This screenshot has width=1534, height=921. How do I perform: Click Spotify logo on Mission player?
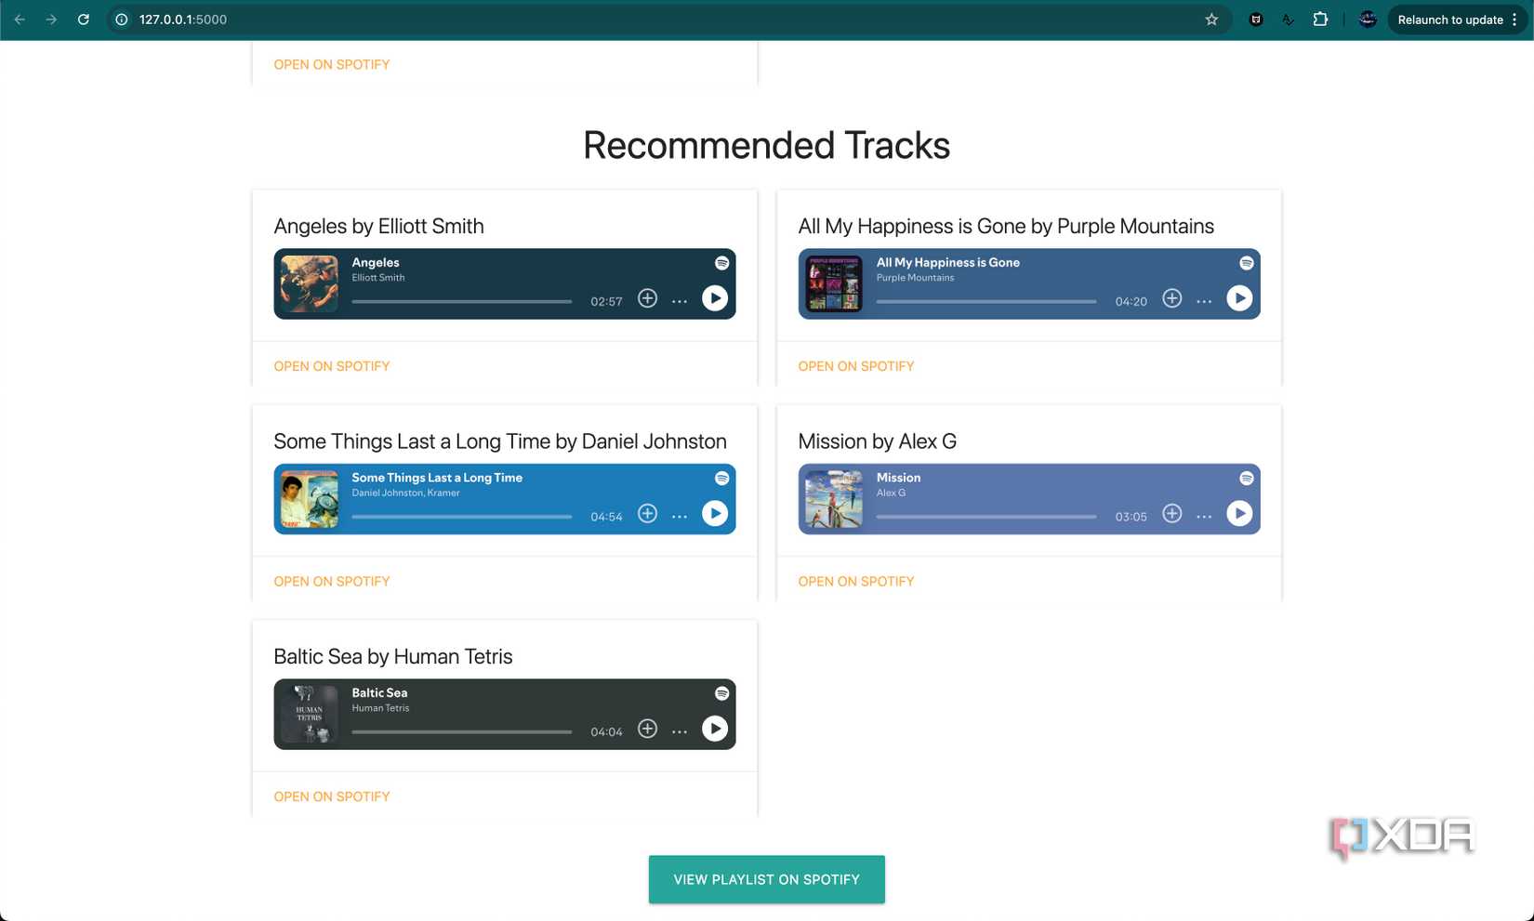(1246, 478)
